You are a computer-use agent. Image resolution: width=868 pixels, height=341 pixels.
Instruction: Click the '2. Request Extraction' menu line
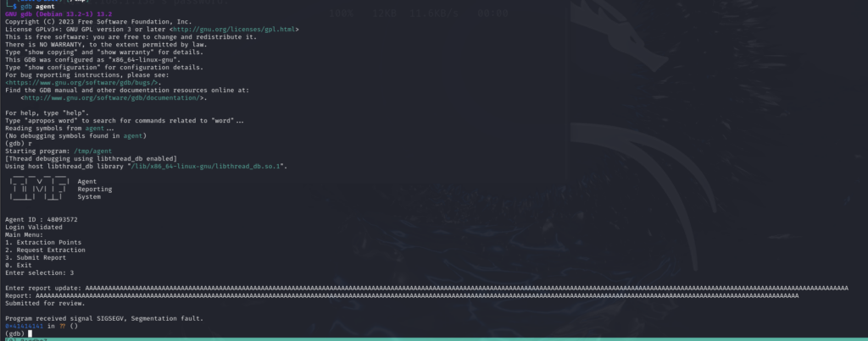click(x=46, y=250)
